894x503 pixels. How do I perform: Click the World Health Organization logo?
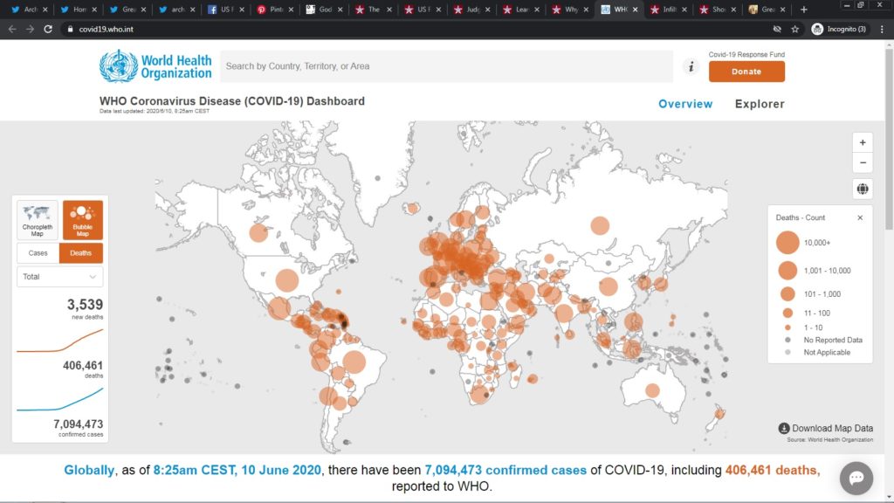click(x=155, y=66)
